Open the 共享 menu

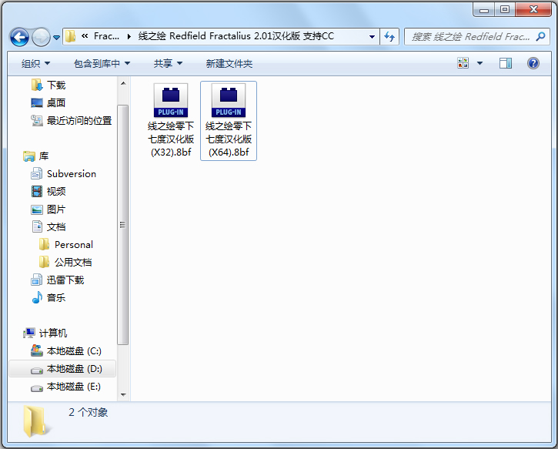click(168, 63)
